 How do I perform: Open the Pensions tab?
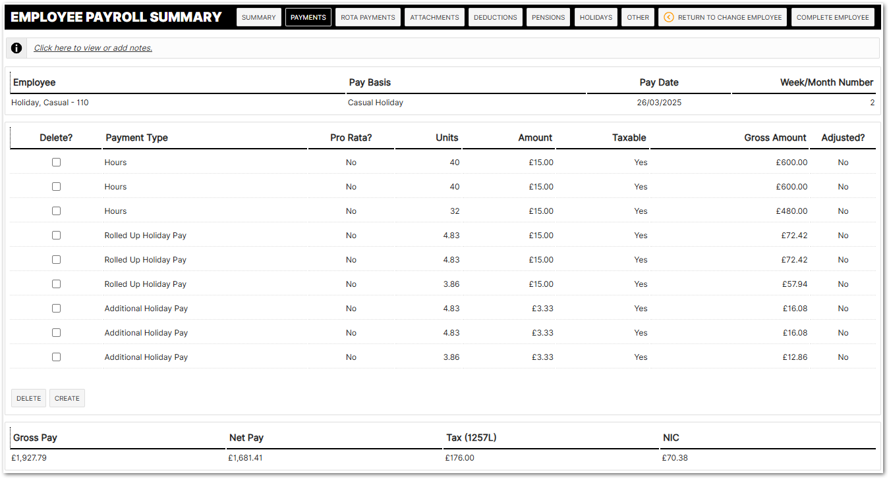(548, 17)
